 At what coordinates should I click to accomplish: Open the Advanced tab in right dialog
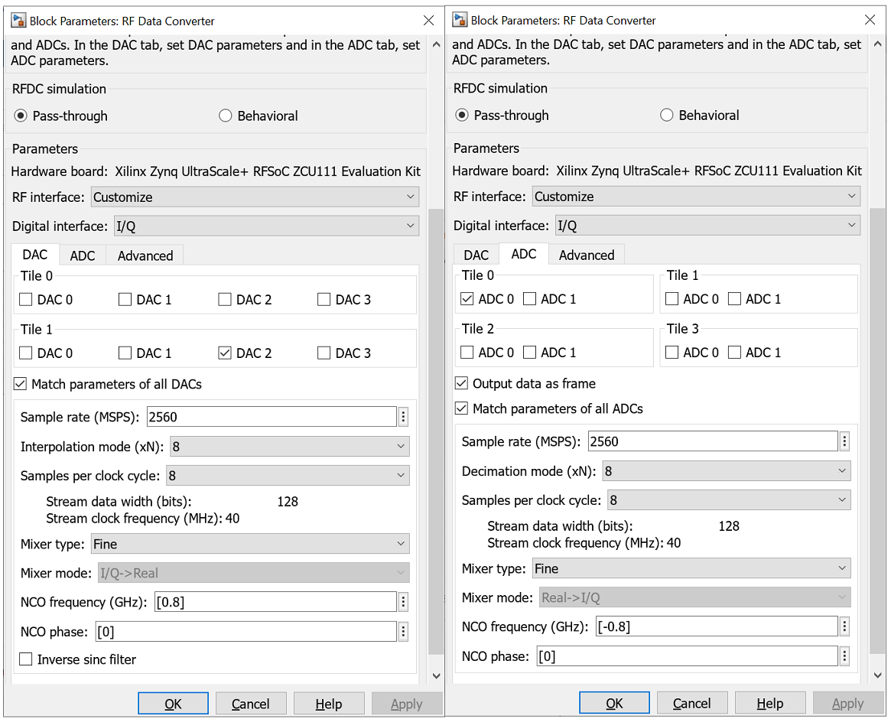coord(587,255)
